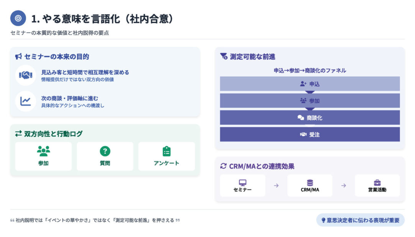Click the 1. やる意味を言語化 slide heading
The width and height of the screenshot is (415, 237).
[102, 18]
